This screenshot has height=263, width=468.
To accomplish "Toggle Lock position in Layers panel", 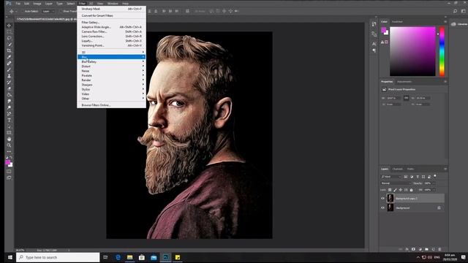I will (401, 190).
